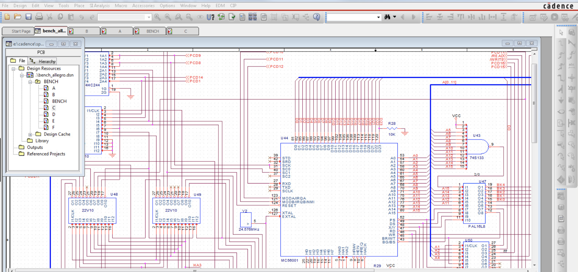Collapse the BENCH schematic folder node
This screenshot has width=578, height=272.
(30, 82)
